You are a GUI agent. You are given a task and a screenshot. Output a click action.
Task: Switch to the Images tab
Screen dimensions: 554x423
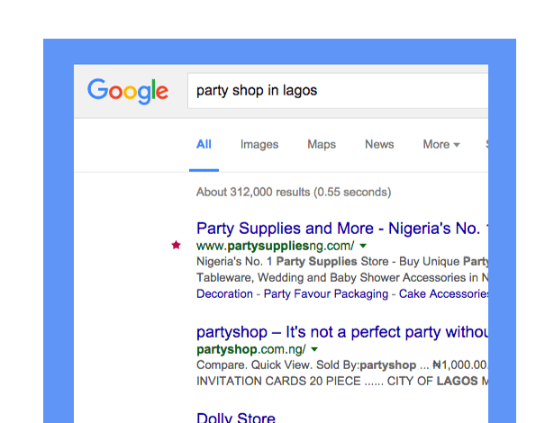pyautogui.click(x=259, y=144)
